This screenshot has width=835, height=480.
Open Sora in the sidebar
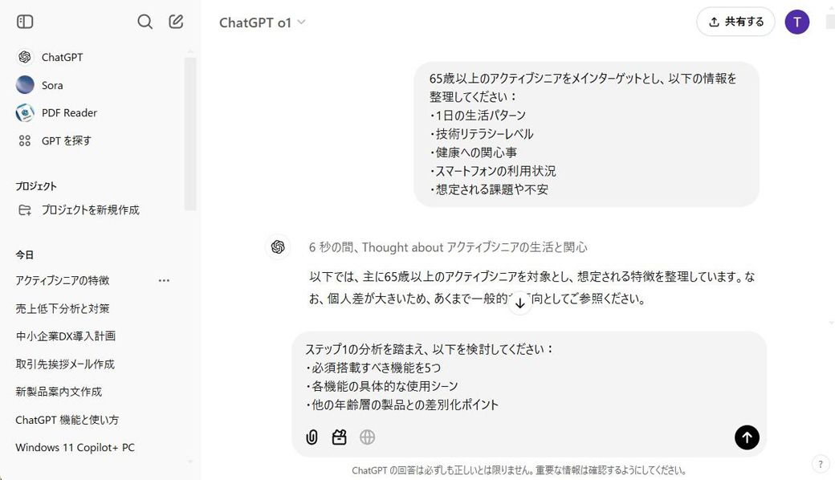click(52, 85)
